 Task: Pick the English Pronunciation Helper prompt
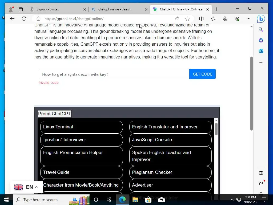click(x=82, y=156)
